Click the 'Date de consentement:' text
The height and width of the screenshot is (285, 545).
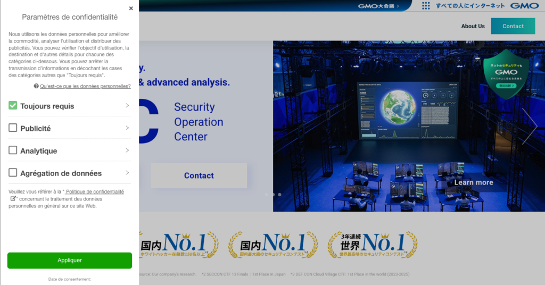70,279
